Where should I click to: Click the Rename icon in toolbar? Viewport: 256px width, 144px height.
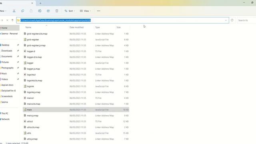point(40,11)
